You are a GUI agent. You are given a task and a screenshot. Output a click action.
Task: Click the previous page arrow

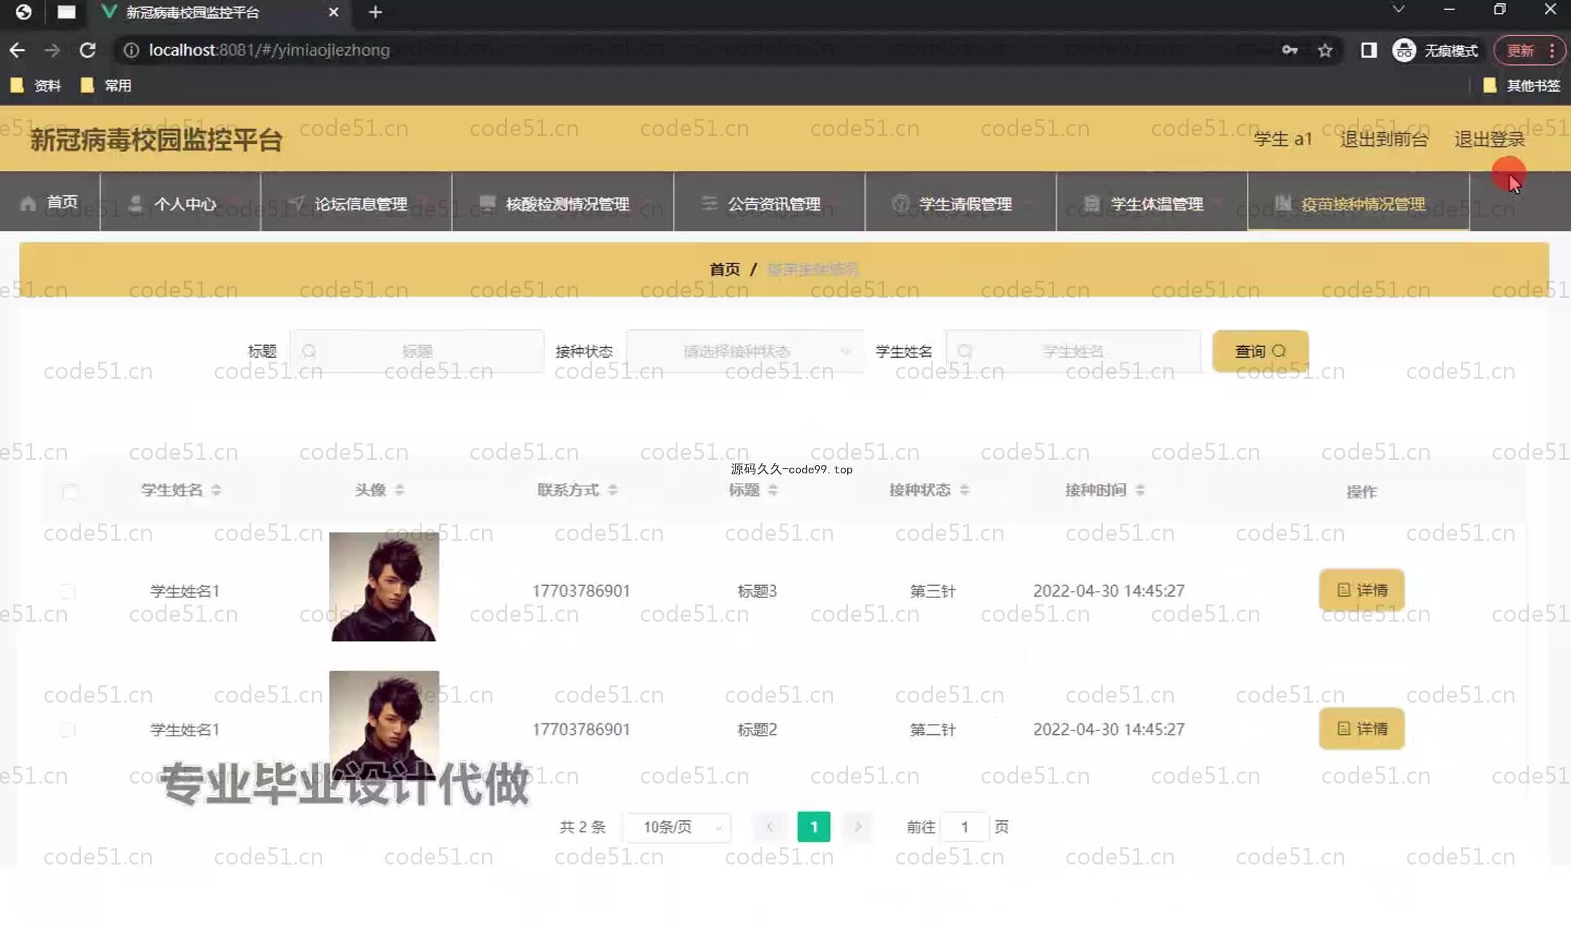[769, 827]
